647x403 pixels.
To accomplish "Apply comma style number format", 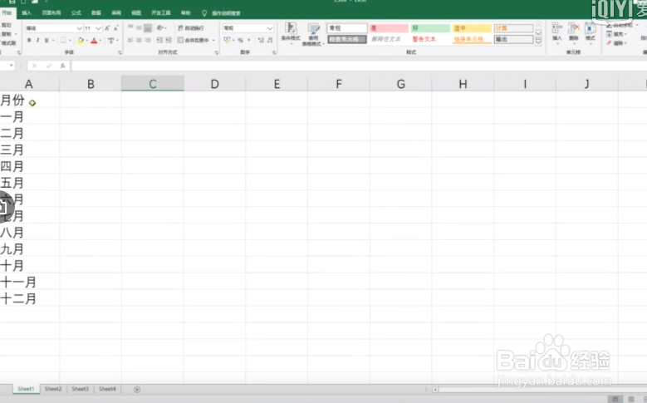I will coord(249,40).
